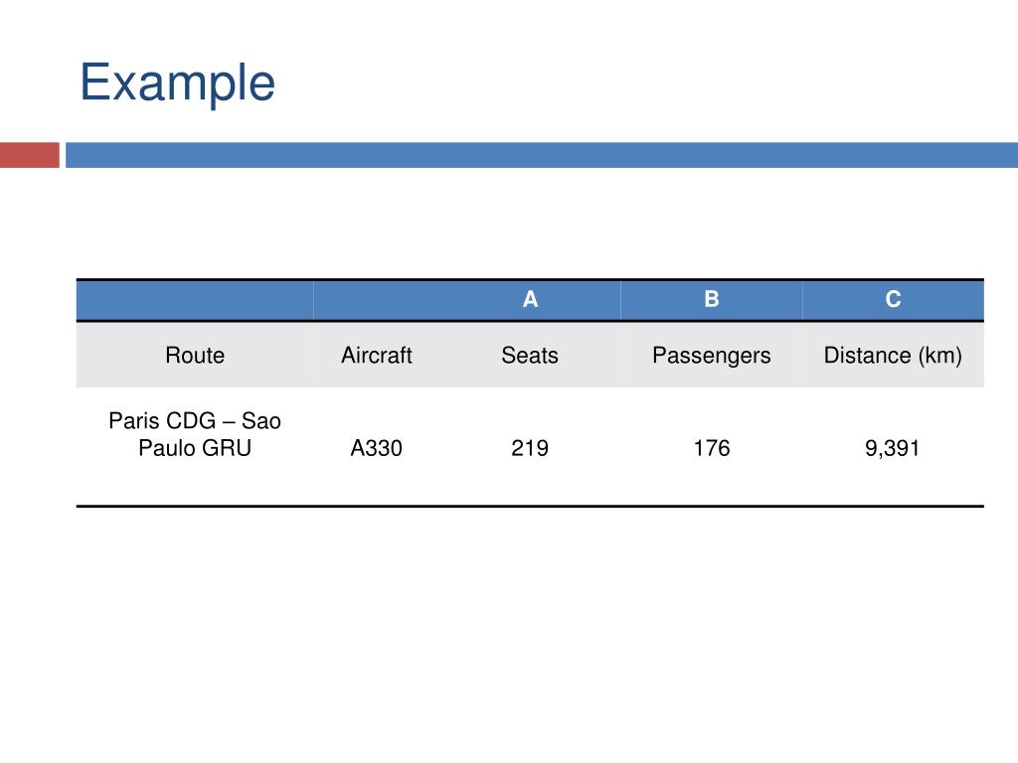Click the "Route" label cell

tap(195, 356)
